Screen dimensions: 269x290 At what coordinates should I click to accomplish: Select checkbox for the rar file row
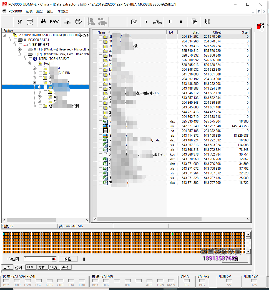[x=100, y=126]
